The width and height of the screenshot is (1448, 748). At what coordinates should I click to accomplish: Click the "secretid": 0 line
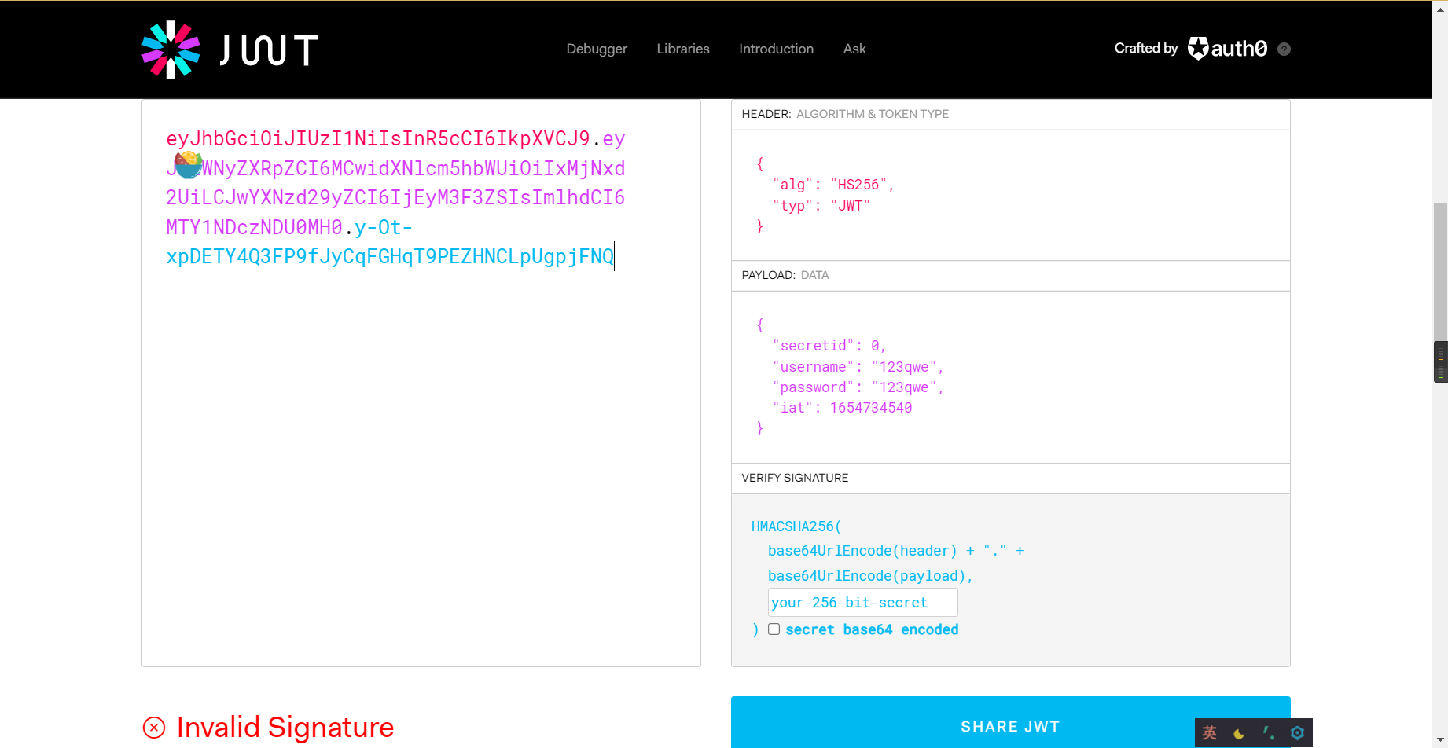click(x=829, y=346)
